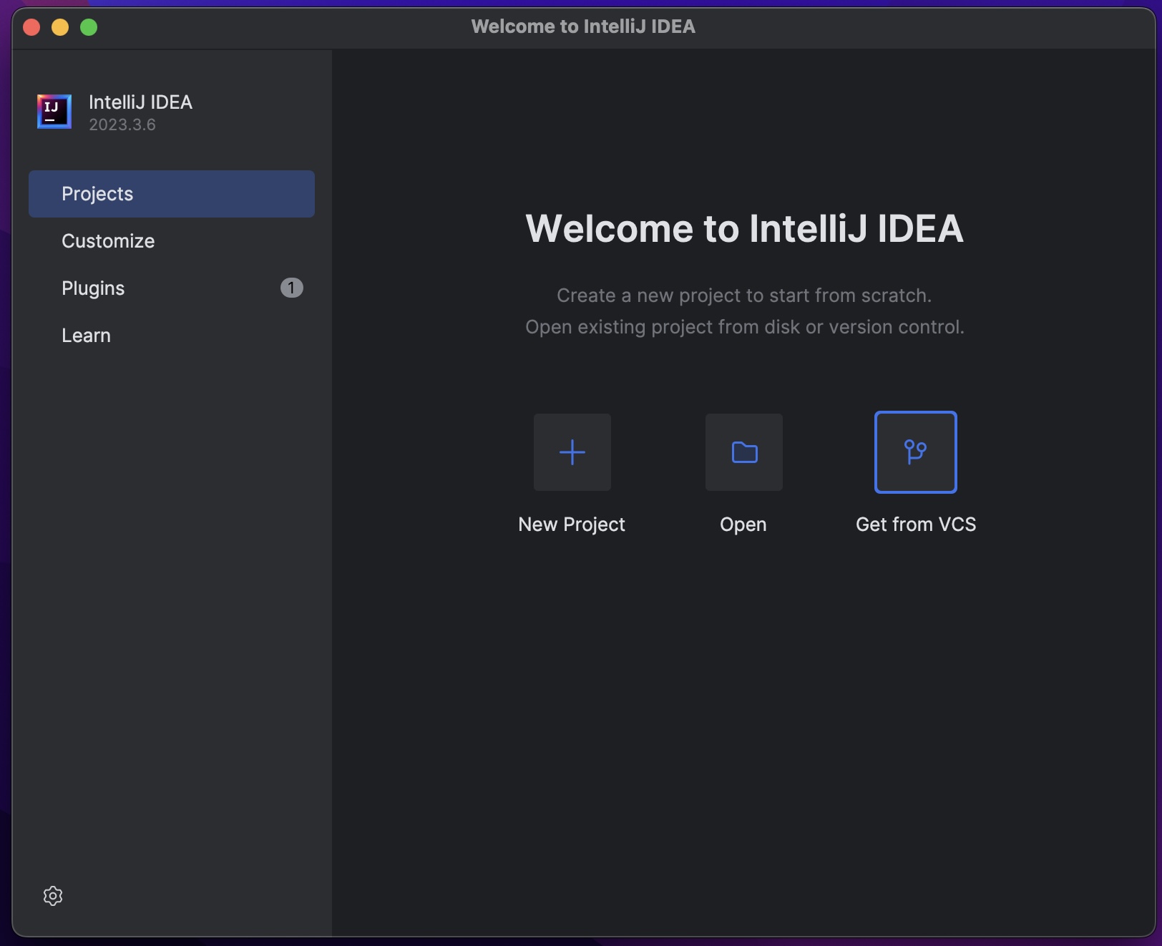Click the IntelliJ IDEA product name in the sidebar
The image size is (1162, 946).
[x=140, y=102]
